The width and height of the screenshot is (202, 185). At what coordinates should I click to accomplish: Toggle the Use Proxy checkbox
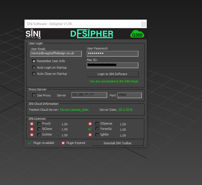[34, 95]
